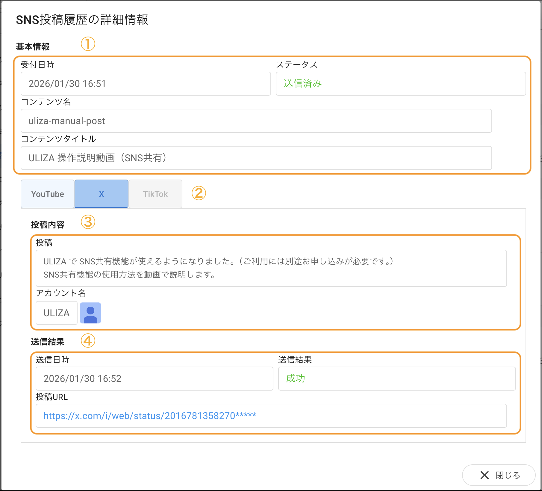Close the dialog with the 閉じる button
The image size is (542, 491).
[499, 475]
